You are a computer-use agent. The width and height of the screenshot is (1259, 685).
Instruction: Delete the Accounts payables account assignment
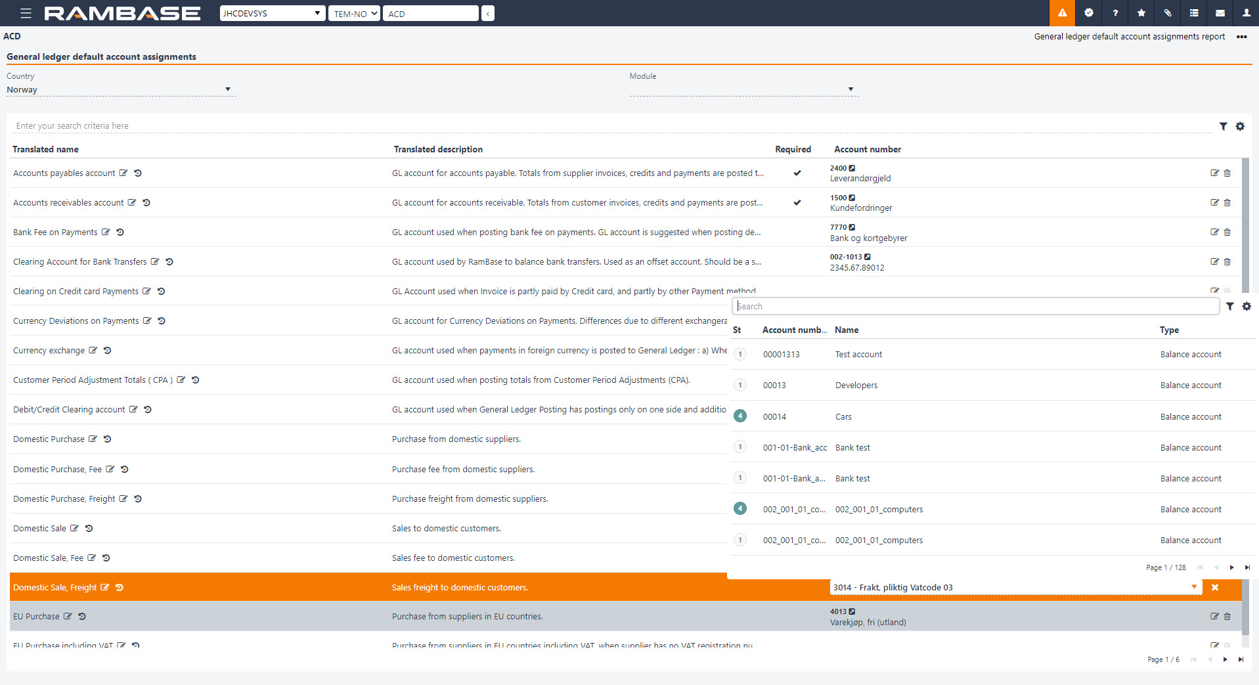[x=1227, y=173]
